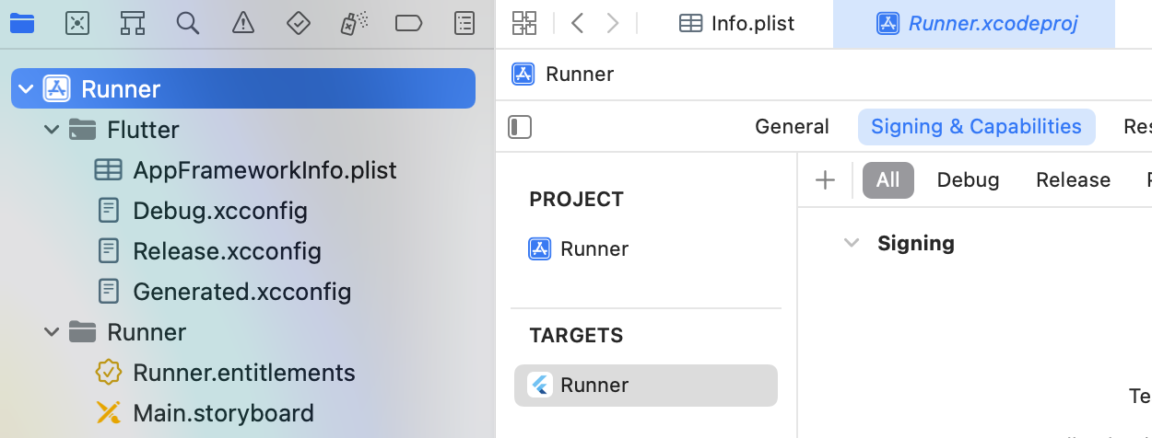The width and height of the screenshot is (1152, 438).
Task: Open the Debug navigator spray icon
Action: click(354, 23)
